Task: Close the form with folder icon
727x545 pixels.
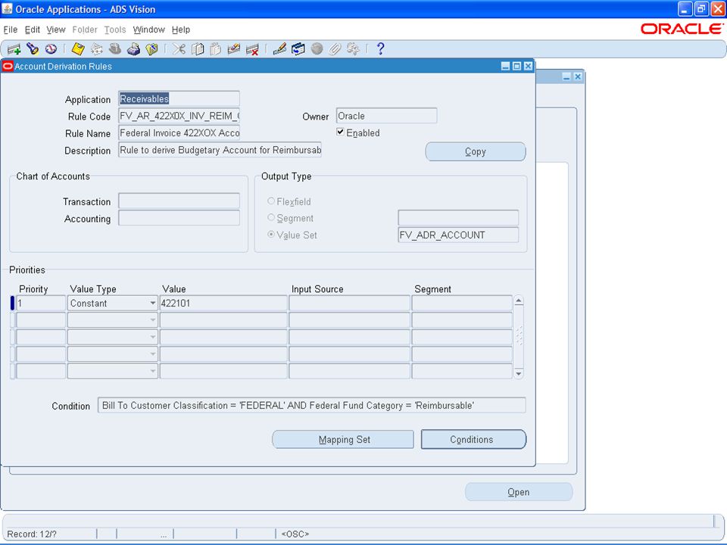Action: [x=151, y=48]
